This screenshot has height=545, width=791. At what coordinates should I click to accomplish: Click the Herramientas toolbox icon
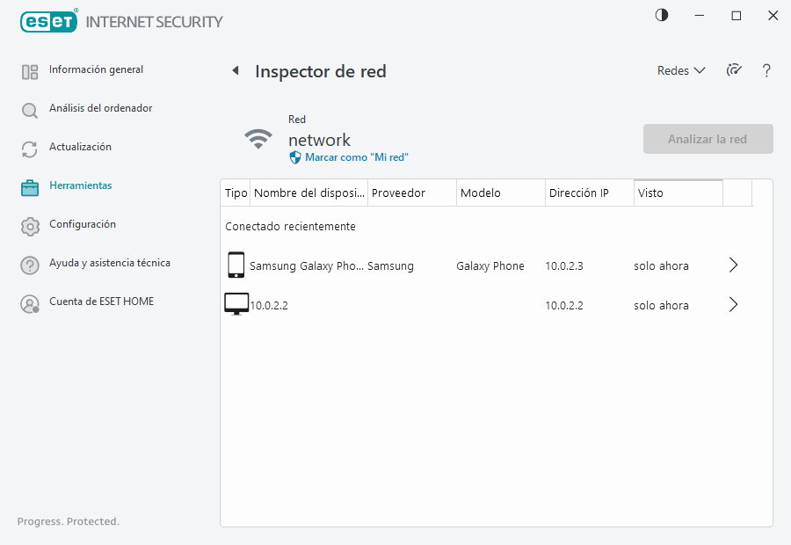(30, 187)
